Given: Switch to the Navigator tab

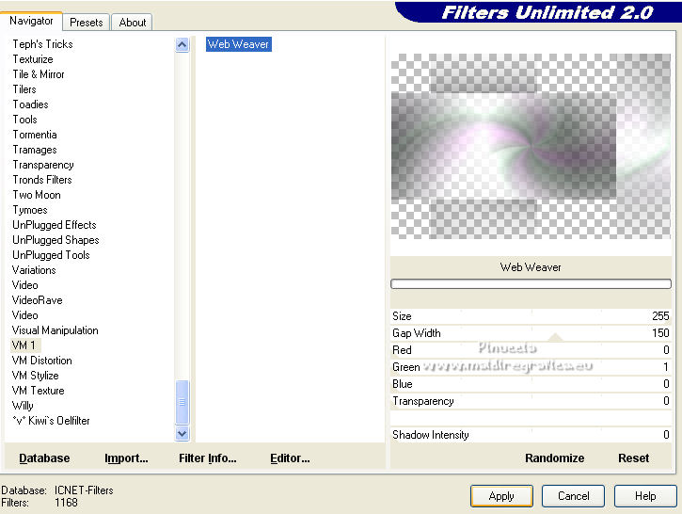Looking at the screenshot, I should tap(31, 21).
